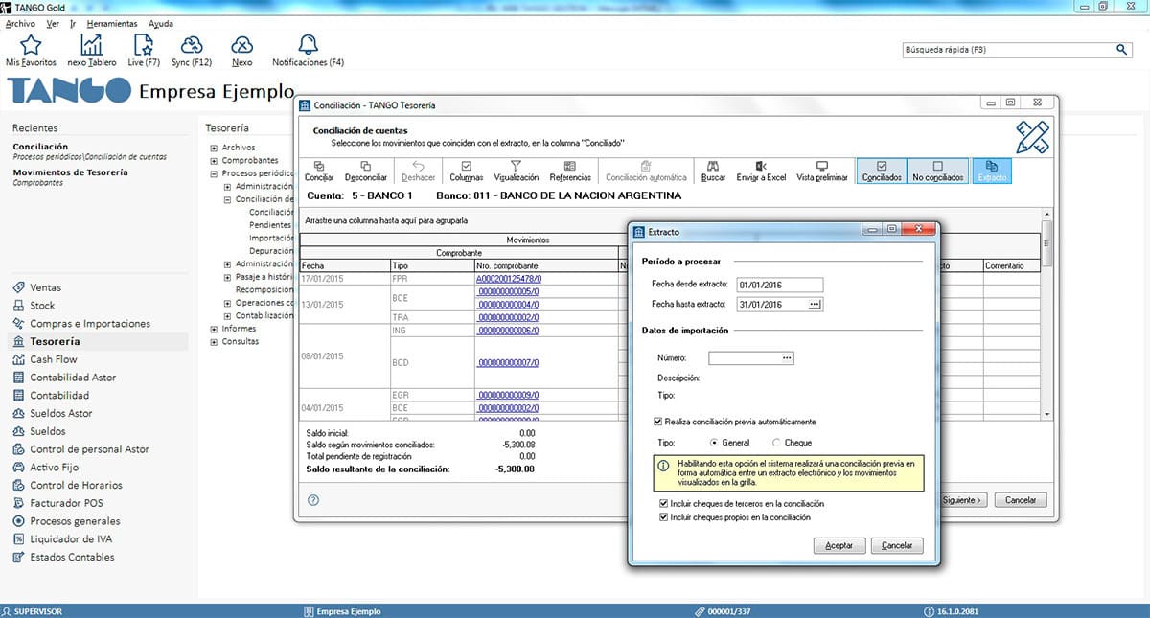This screenshot has height=618, width=1150.
Task: Open Mis Favoritos star icon
Action: tap(31, 44)
